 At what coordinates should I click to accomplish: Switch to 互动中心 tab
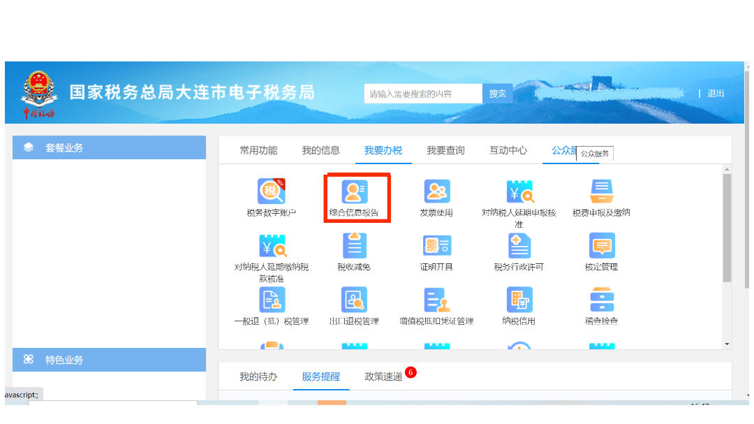pos(508,150)
